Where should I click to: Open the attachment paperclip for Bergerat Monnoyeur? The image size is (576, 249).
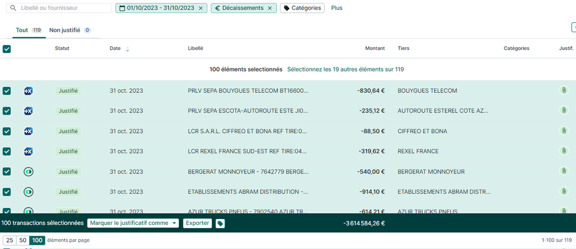(x=564, y=171)
